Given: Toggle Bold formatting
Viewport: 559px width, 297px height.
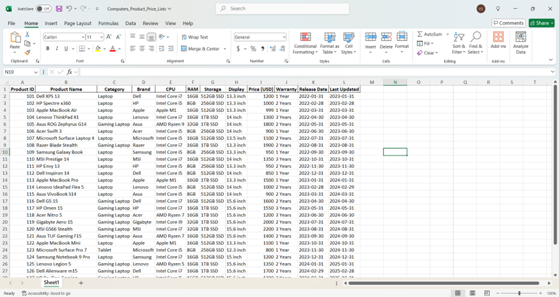Looking at the screenshot, I should click(48, 49).
